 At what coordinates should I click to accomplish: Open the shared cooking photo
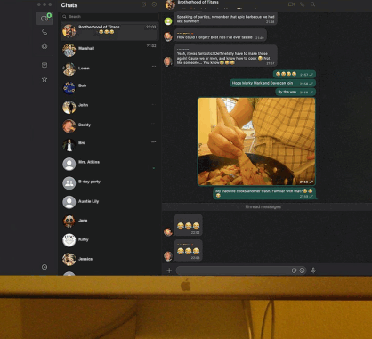click(x=256, y=141)
